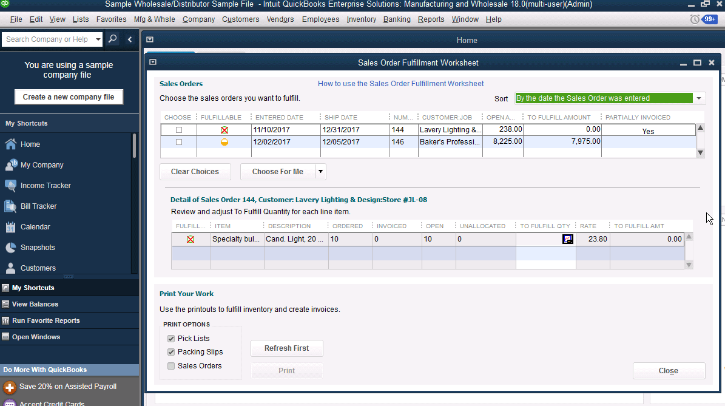Open the 99+ notifications badge
This screenshot has height=406, width=725.
[x=709, y=19]
